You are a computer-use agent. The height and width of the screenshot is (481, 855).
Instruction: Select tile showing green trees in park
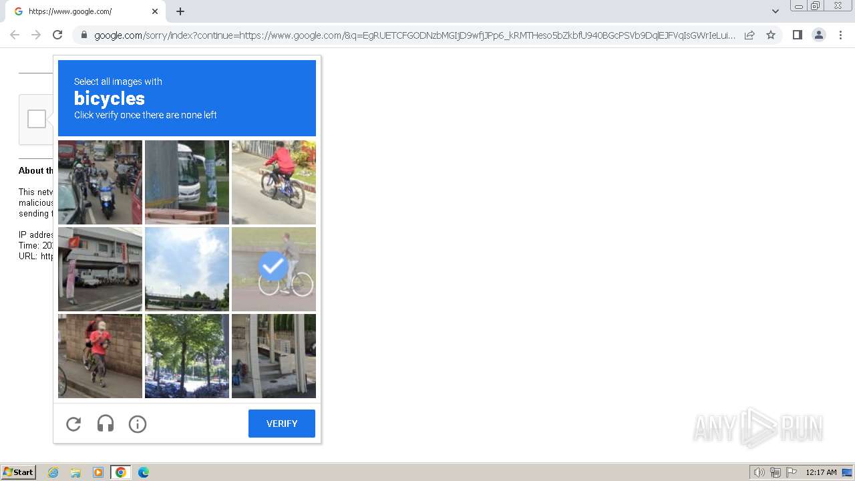point(187,356)
